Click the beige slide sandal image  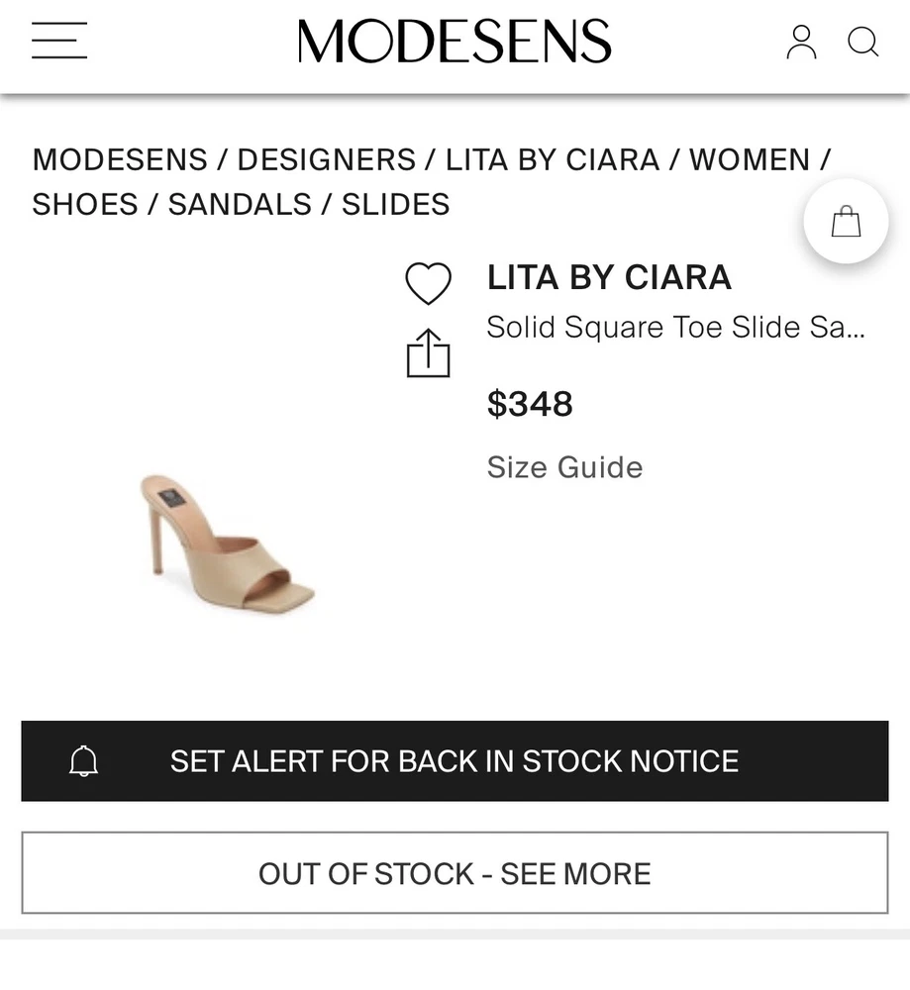227,540
